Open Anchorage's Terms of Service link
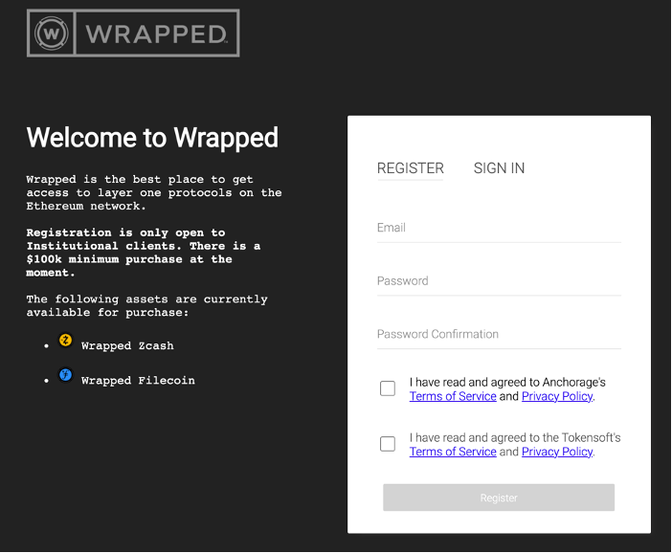The image size is (672, 553). point(453,396)
